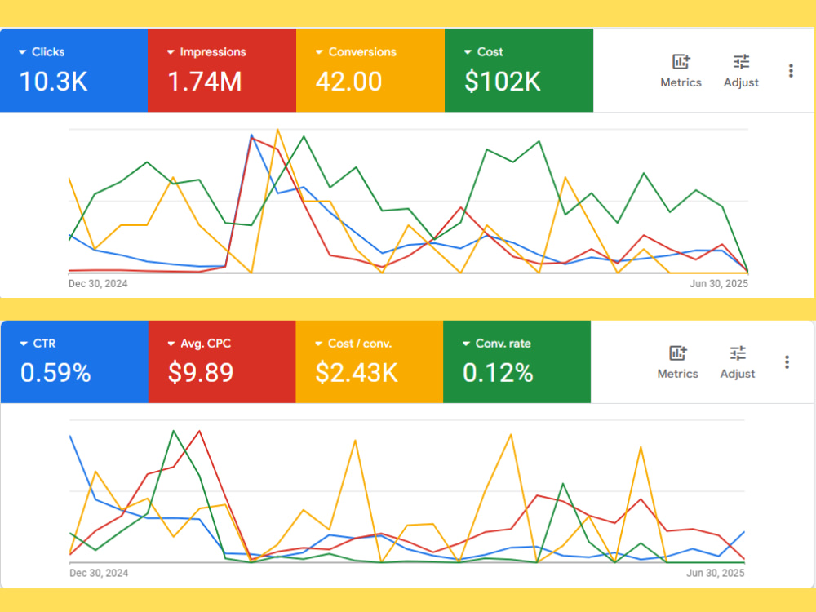Select the 0.12% conversion rate value
The width and height of the screenshot is (816, 612).
(x=498, y=373)
